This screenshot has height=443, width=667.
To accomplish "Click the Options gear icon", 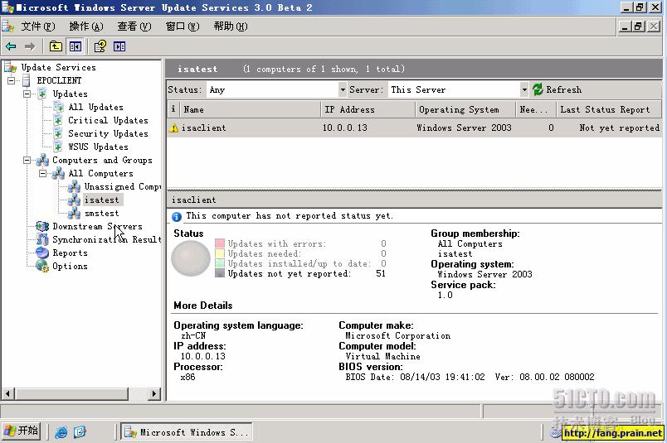I will (x=42, y=266).
